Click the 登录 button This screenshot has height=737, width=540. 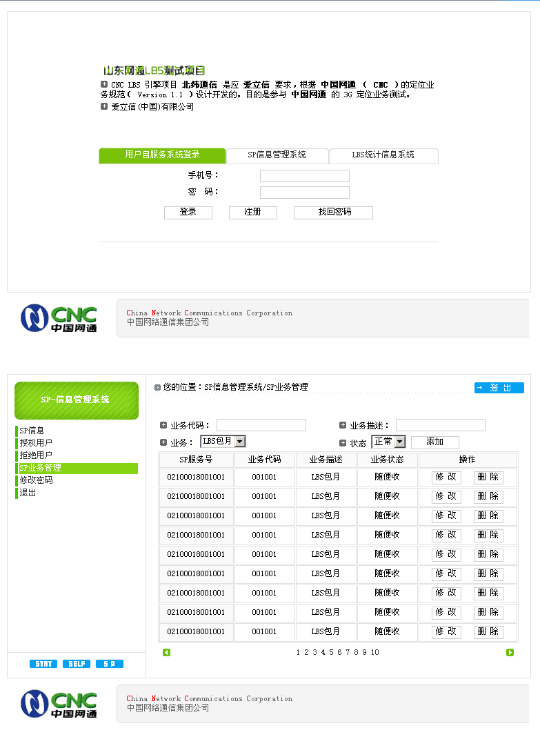point(188,213)
